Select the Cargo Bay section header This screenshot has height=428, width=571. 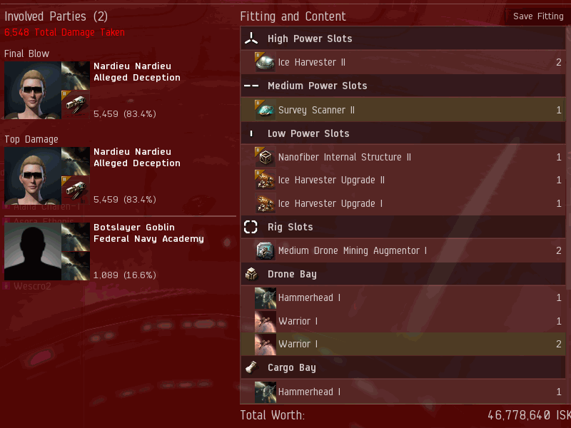(x=403, y=367)
